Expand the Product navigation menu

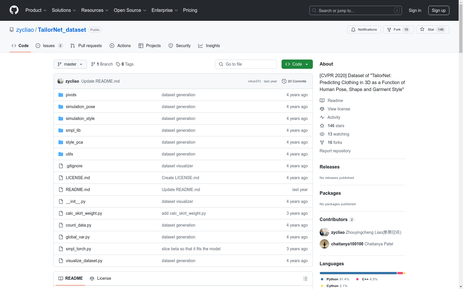click(36, 10)
